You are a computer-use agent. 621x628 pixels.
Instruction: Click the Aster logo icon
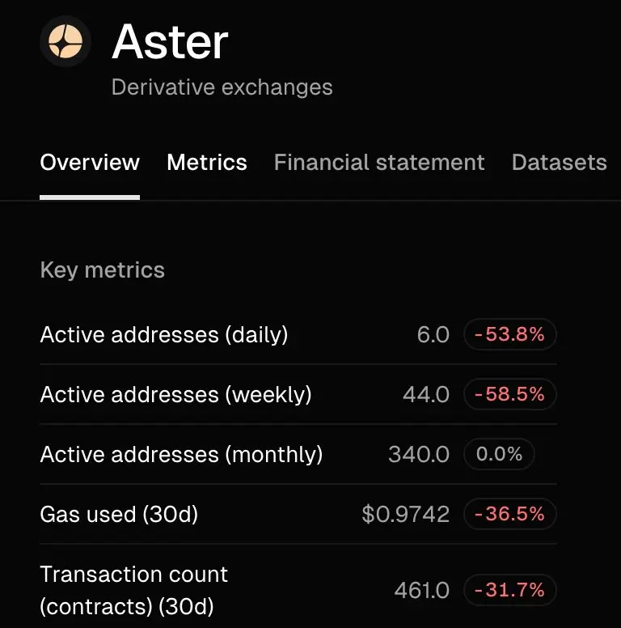(x=65, y=40)
